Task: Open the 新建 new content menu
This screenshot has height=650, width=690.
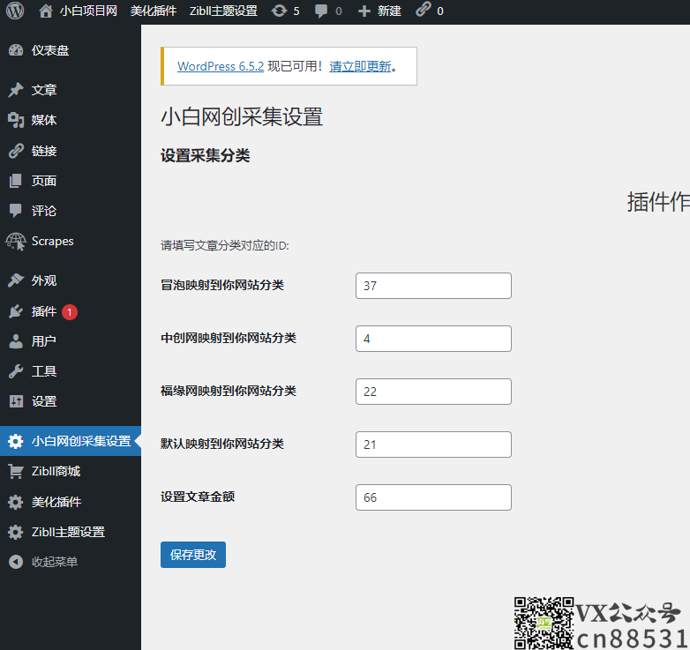Action: click(x=379, y=11)
